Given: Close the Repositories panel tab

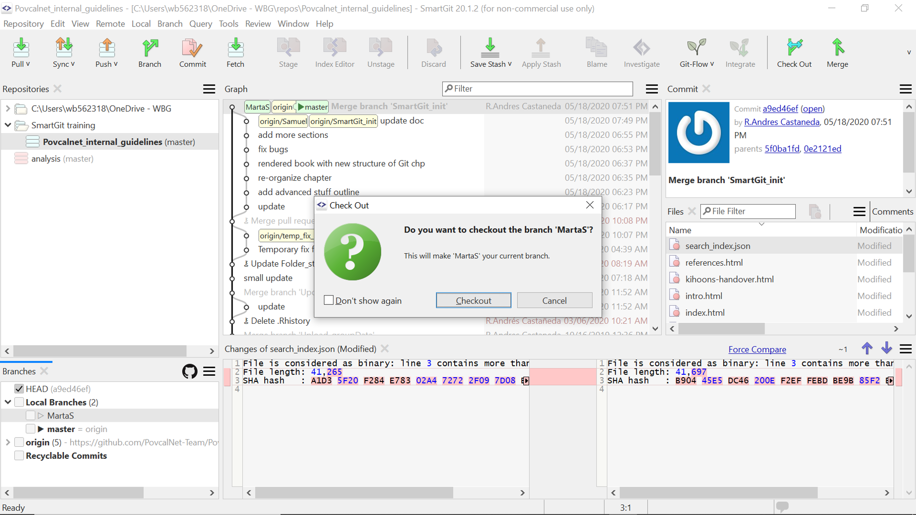Looking at the screenshot, I should (x=58, y=89).
